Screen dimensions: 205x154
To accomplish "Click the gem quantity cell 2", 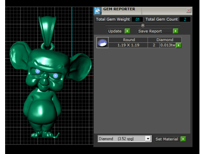I will point(154,45).
